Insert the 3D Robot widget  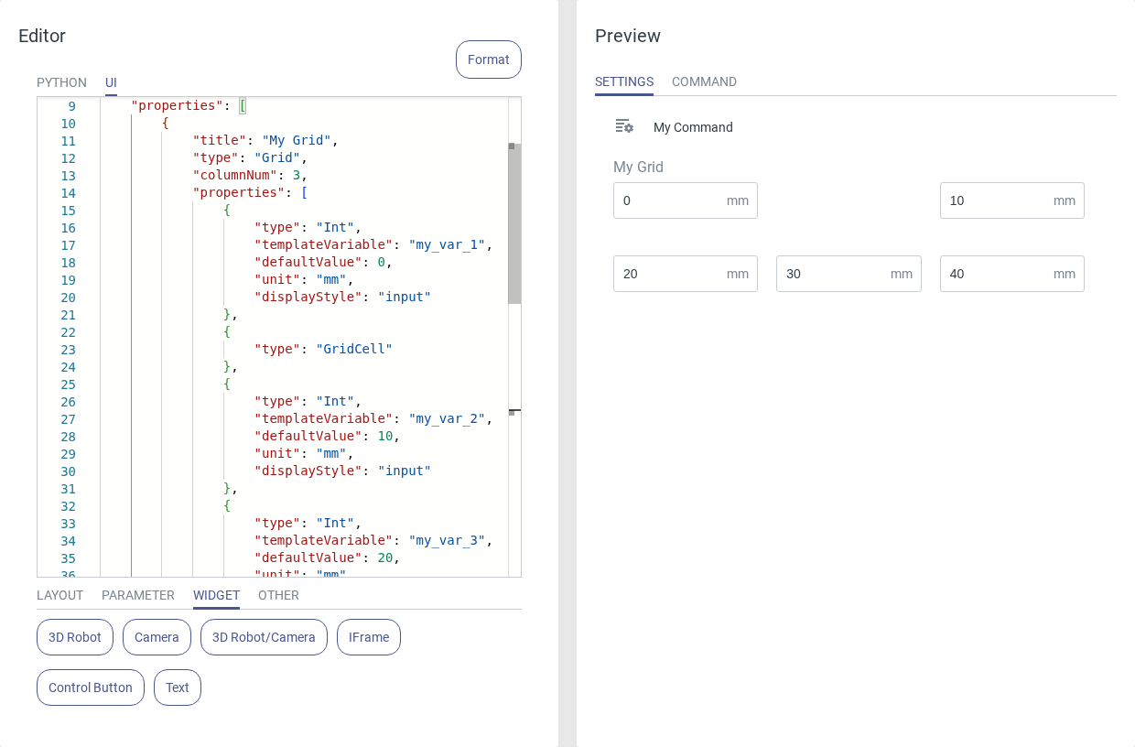[x=75, y=637]
